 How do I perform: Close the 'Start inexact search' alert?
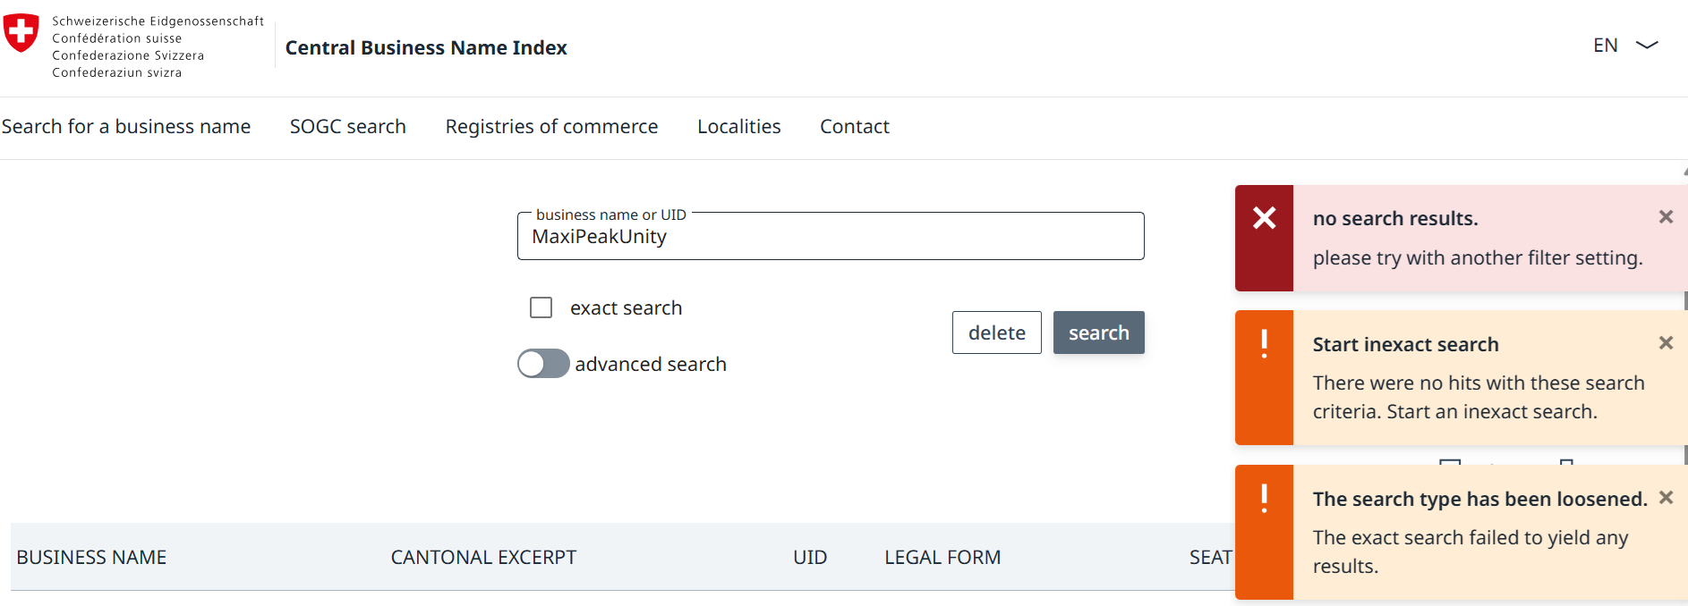[1665, 343]
